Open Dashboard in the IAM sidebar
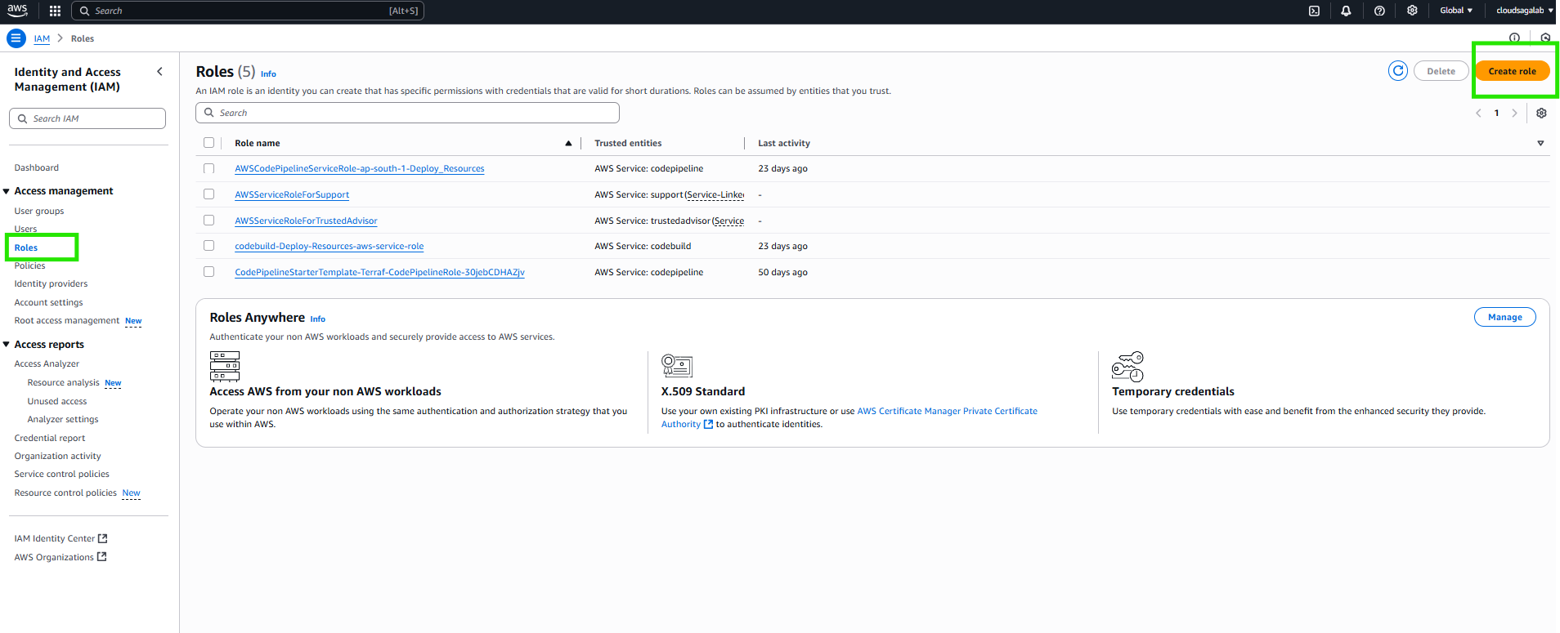1560x633 pixels. pos(37,167)
